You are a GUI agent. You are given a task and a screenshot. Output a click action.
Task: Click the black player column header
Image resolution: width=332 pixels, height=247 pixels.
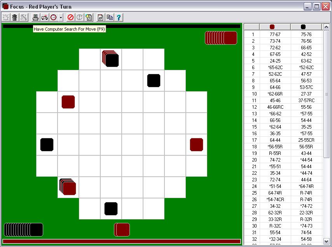[306, 27]
